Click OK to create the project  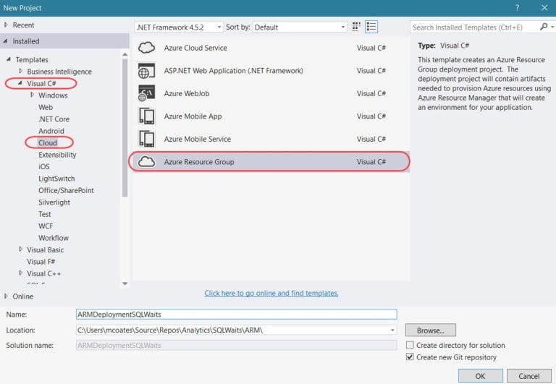[x=480, y=376]
